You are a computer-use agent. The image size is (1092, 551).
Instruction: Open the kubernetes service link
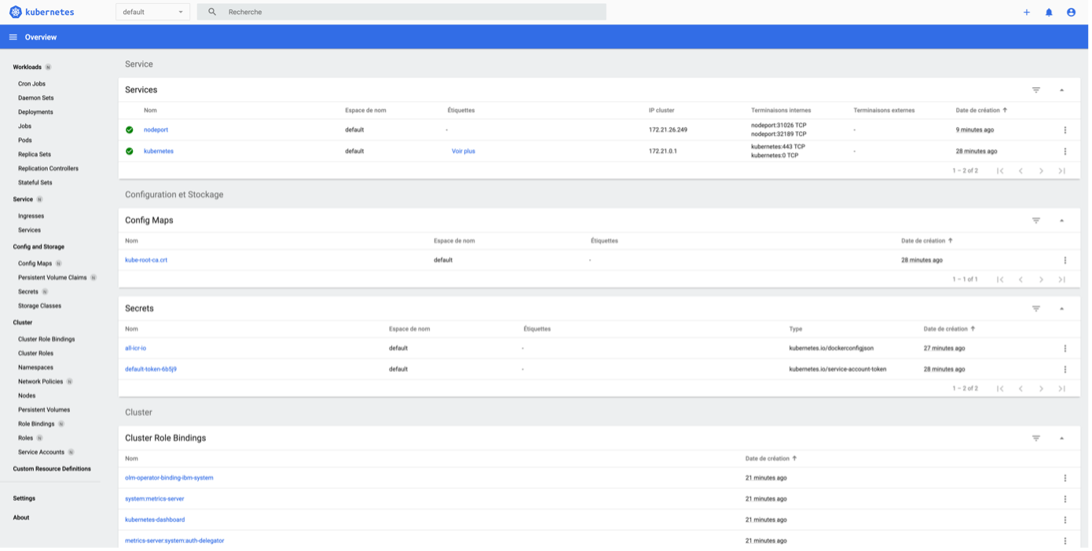click(x=159, y=151)
